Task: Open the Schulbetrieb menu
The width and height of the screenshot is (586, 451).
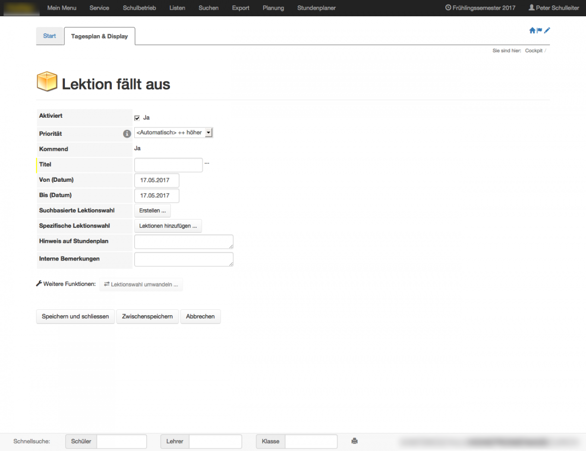Action: click(139, 8)
